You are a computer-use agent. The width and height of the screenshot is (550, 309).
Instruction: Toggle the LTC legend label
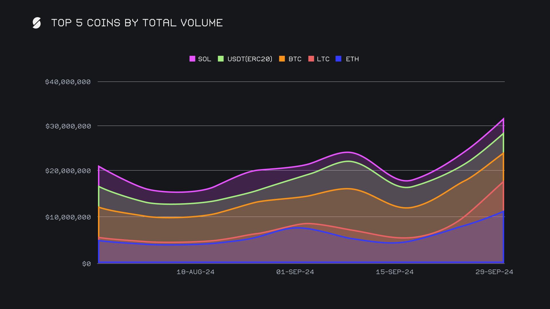[323, 59]
